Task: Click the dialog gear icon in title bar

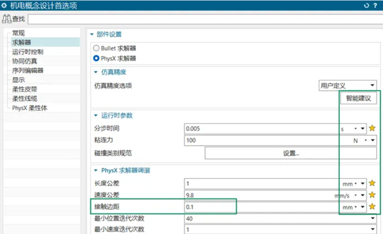Action: pos(4,6)
